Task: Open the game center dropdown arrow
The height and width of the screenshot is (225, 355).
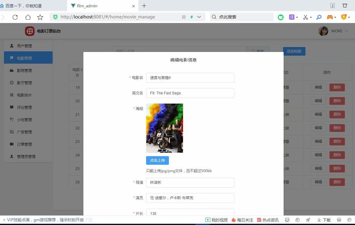Action: tap(335, 17)
